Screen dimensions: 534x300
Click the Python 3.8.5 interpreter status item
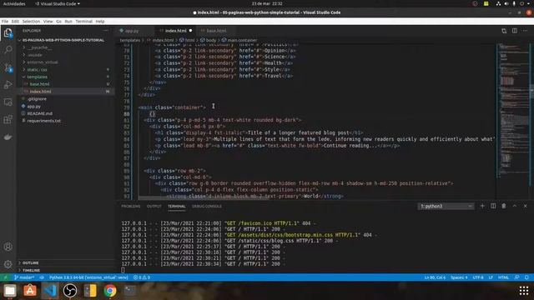[x=88, y=277]
